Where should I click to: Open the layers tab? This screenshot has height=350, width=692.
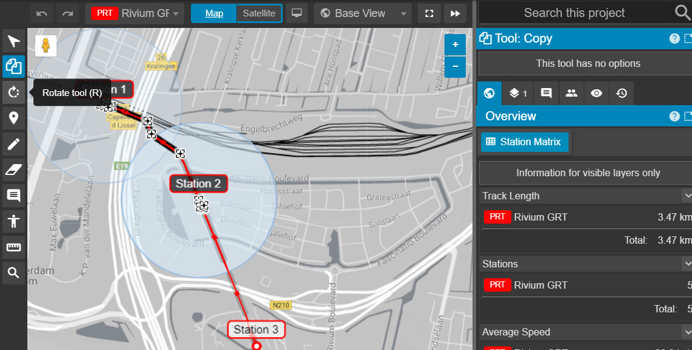(518, 93)
